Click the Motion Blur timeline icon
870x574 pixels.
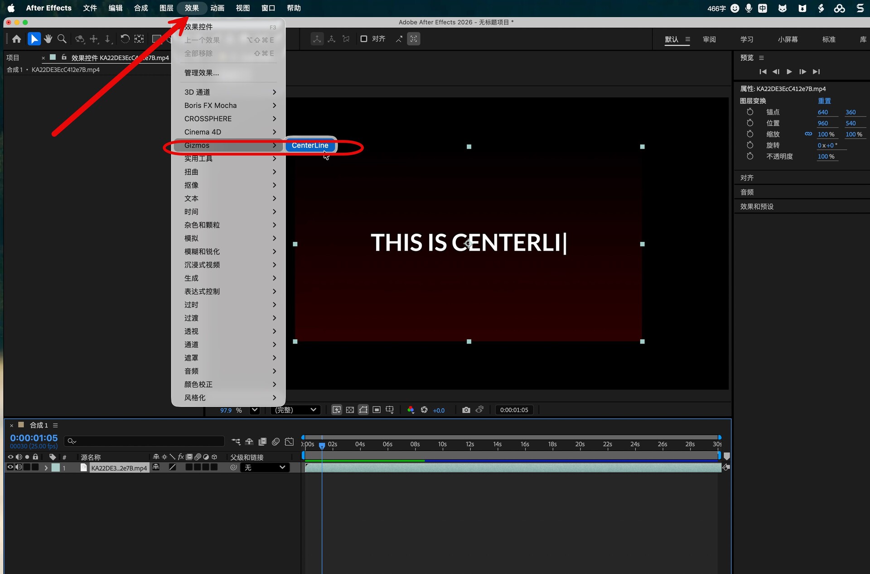[275, 442]
